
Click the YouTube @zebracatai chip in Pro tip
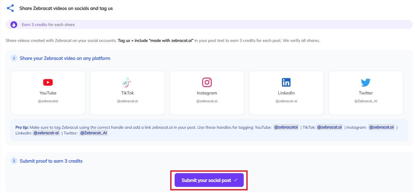pyautogui.click(x=286, y=127)
